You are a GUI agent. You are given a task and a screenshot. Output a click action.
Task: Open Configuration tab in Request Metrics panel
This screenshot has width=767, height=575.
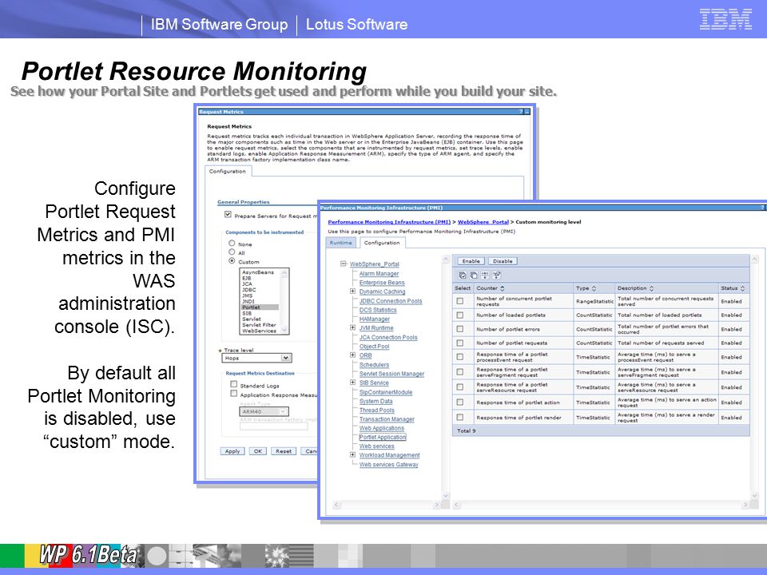[228, 171]
